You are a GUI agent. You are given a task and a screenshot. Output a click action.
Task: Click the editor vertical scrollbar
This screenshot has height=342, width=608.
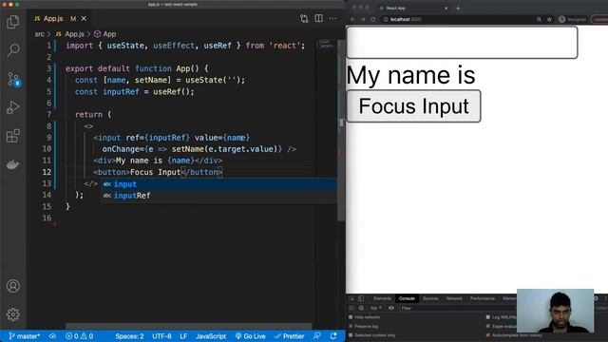[341, 130]
